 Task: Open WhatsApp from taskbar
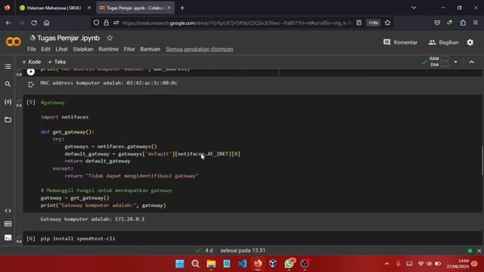[289, 264]
